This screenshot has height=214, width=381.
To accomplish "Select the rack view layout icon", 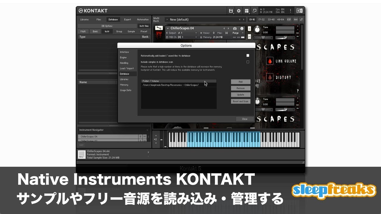I will (x=246, y=10).
